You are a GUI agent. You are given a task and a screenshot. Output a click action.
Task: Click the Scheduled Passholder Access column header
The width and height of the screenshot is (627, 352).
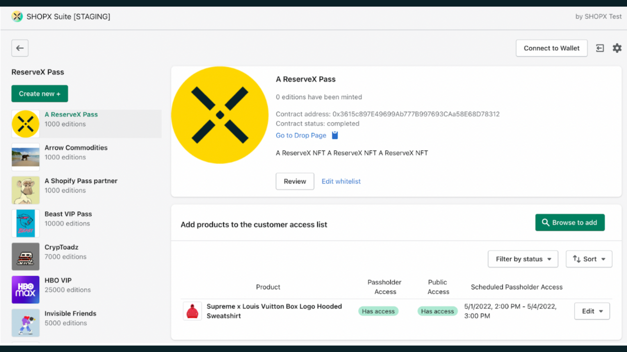pos(517,287)
